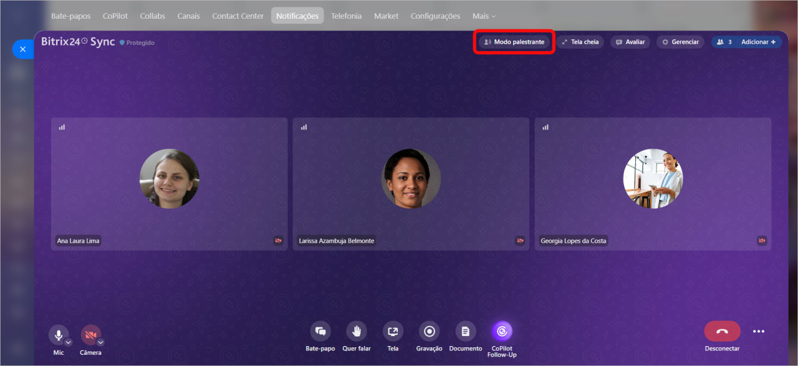The image size is (798, 366).
Task: Start Gravação recording
Action: [x=429, y=331]
